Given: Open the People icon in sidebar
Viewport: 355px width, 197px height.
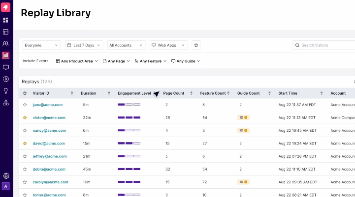Looking at the screenshot, I should coord(6,44).
